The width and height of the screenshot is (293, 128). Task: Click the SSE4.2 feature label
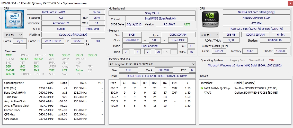tap(38, 59)
